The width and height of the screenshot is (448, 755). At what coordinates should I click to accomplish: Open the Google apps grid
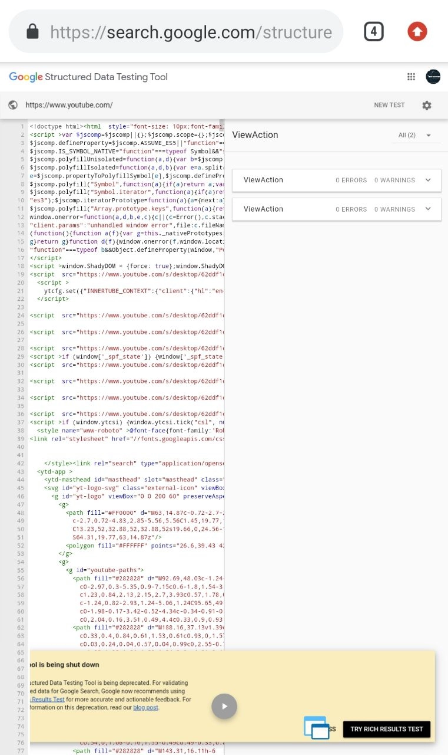[411, 77]
